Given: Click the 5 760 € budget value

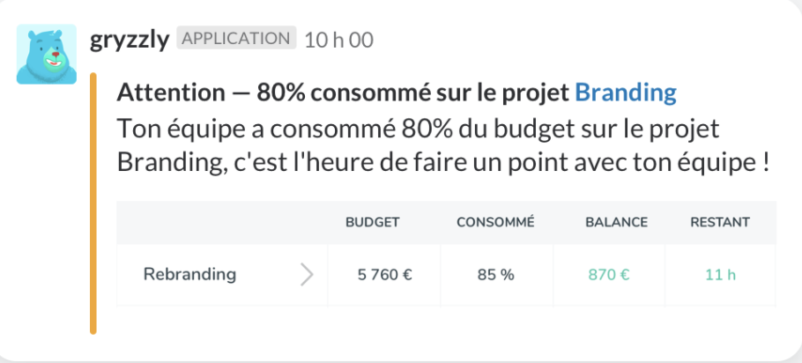Looking at the screenshot, I should coord(384,274).
